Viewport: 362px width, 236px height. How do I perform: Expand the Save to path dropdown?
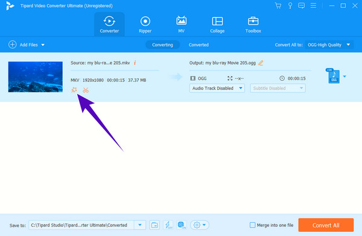tap(140, 225)
